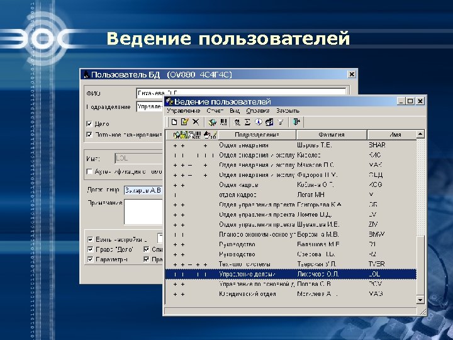Select row Киселев

[x=291, y=156]
